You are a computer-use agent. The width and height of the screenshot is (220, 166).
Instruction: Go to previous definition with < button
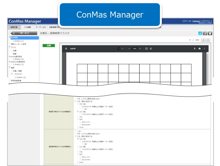tap(203, 40)
